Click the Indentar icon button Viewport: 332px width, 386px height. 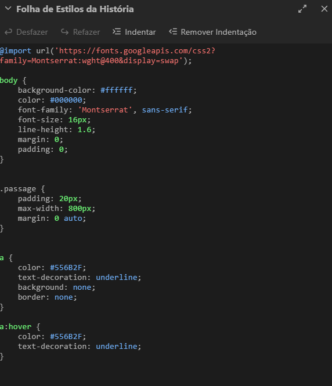tap(117, 31)
